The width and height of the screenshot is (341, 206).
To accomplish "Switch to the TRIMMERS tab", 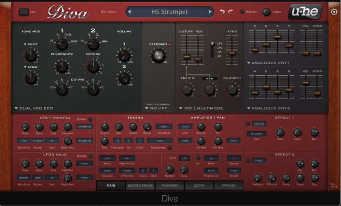I will [x=170, y=186].
